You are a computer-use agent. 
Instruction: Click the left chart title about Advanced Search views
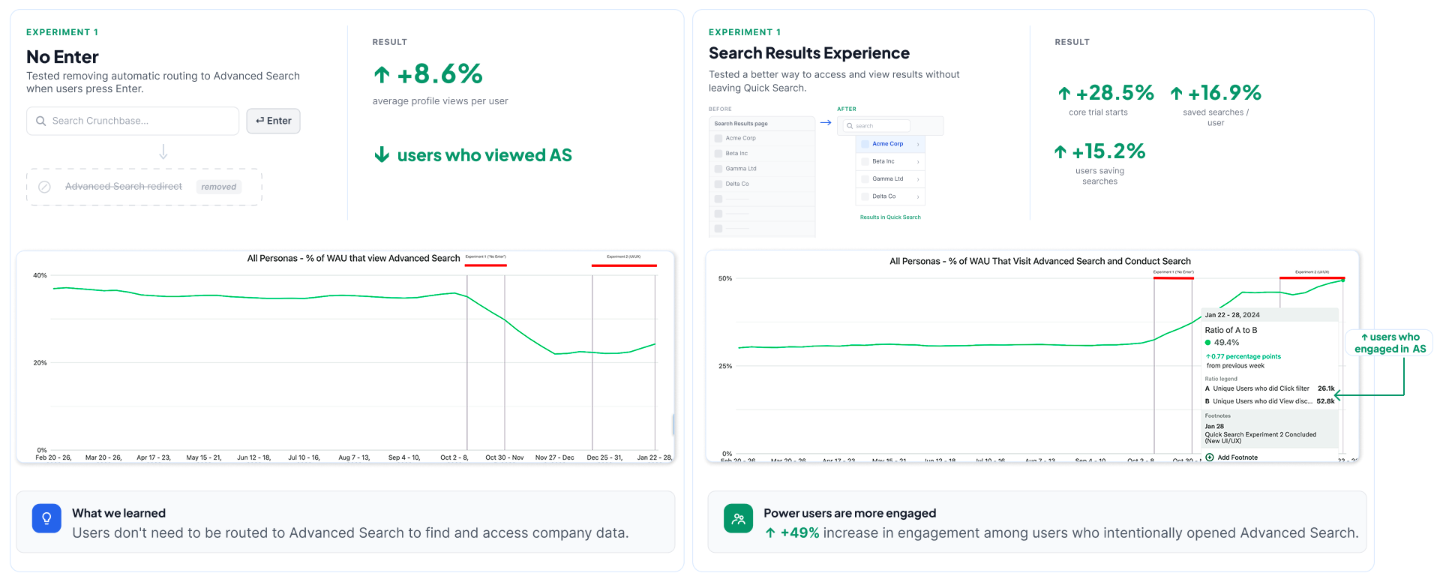[353, 258]
